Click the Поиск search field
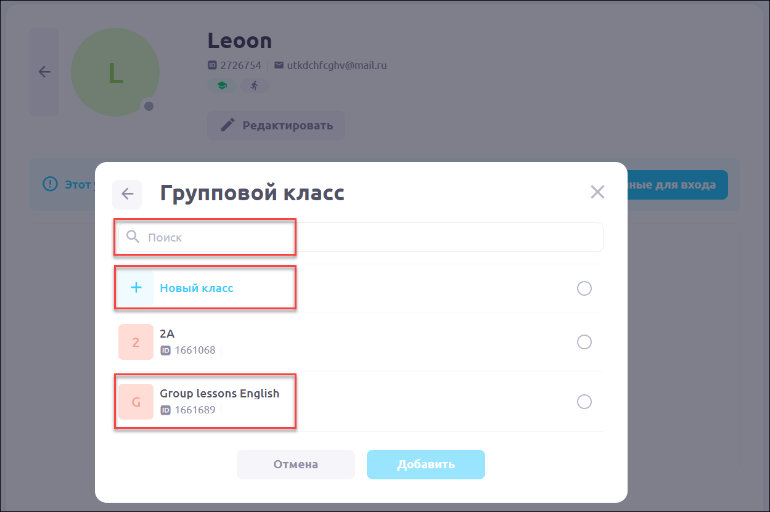The width and height of the screenshot is (770, 512). [370, 237]
